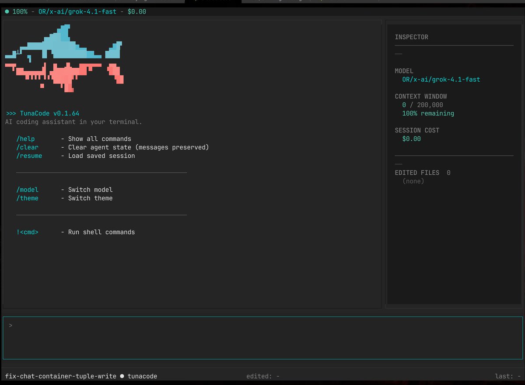Viewport: 525px width, 385px height.
Task: Click the white dot in status bar
Action: (122, 376)
